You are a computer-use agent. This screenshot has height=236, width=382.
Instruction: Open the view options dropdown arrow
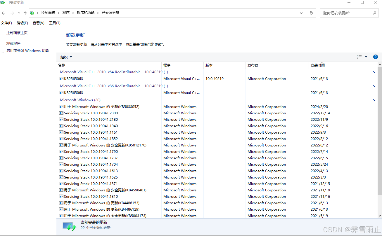click(x=366, y=57)
